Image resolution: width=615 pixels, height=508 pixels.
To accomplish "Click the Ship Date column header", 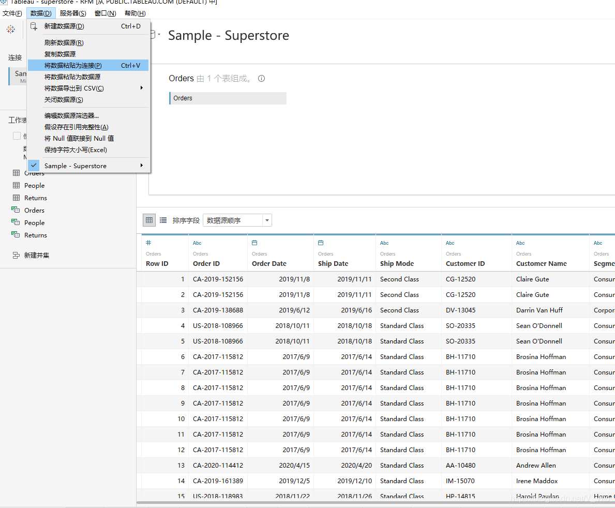I will [333, 264].
